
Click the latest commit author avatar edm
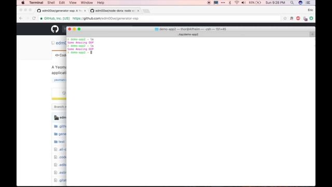tap(57, 117)
